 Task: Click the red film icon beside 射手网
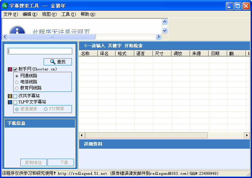point(10,69)
